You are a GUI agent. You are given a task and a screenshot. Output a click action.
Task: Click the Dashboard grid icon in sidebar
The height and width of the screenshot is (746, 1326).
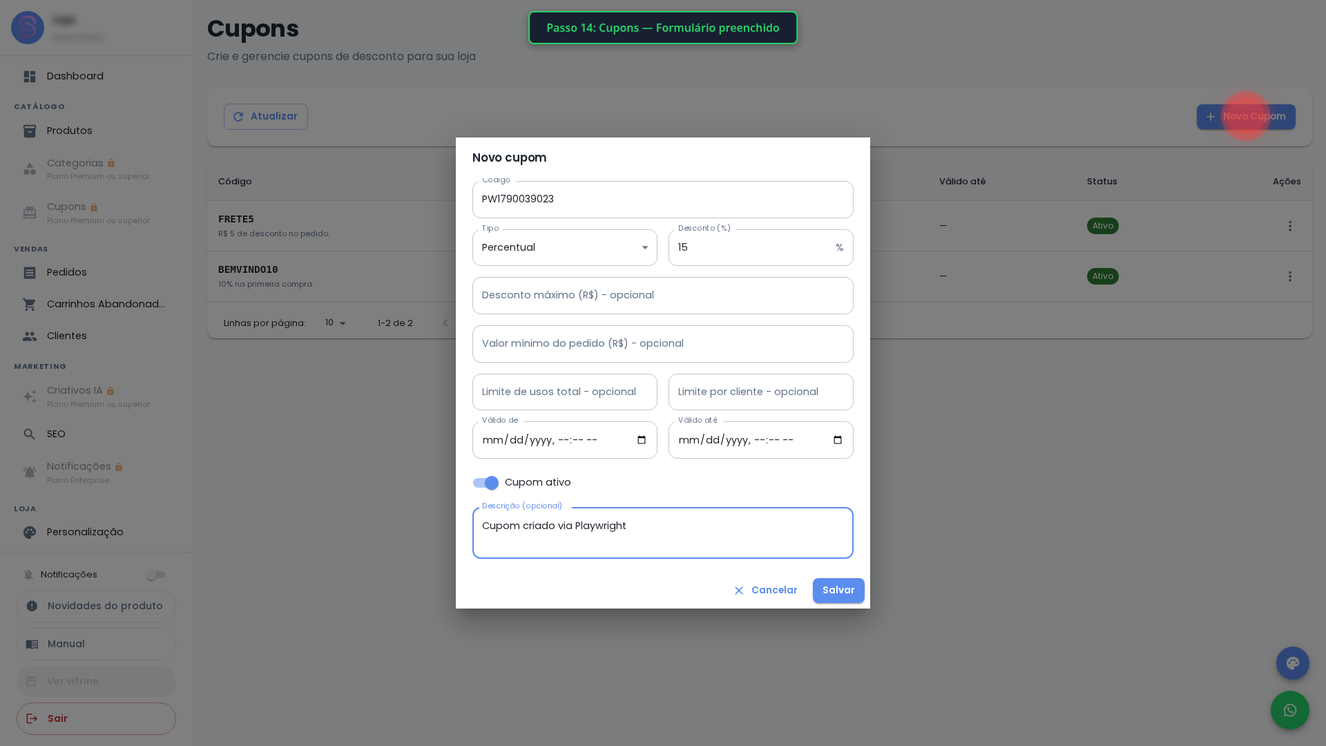(x=30, y=77)
